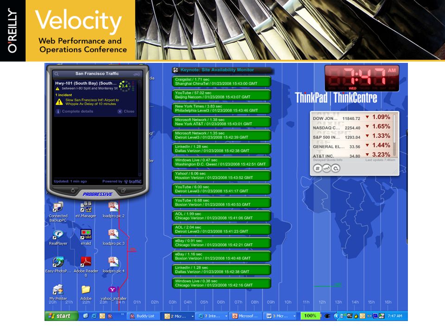Select Microsoft Network Detroit Level3 entry
Image resolution: width=445 pixels, height=333 pixels.
222,135
